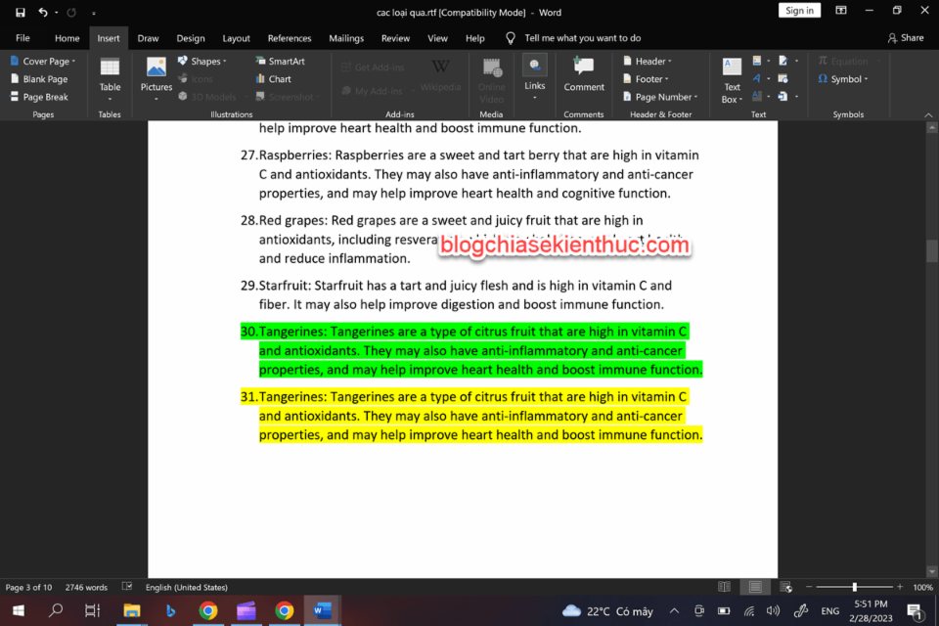
Task: Click the Sign in button
Action: pos(799,10)
